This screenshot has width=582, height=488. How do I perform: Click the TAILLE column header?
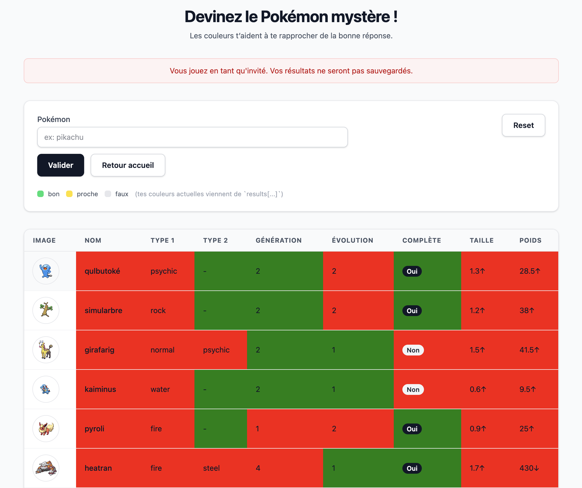(x=481, y=240)
